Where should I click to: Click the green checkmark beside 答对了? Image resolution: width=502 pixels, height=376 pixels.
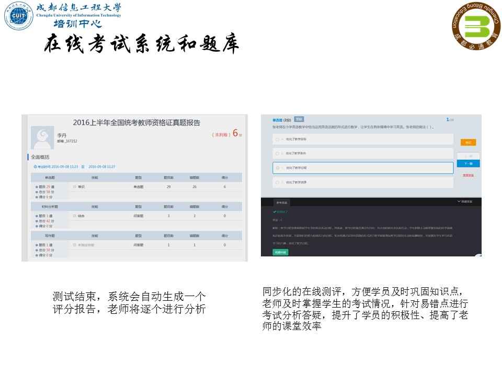(x=275, y=211)
